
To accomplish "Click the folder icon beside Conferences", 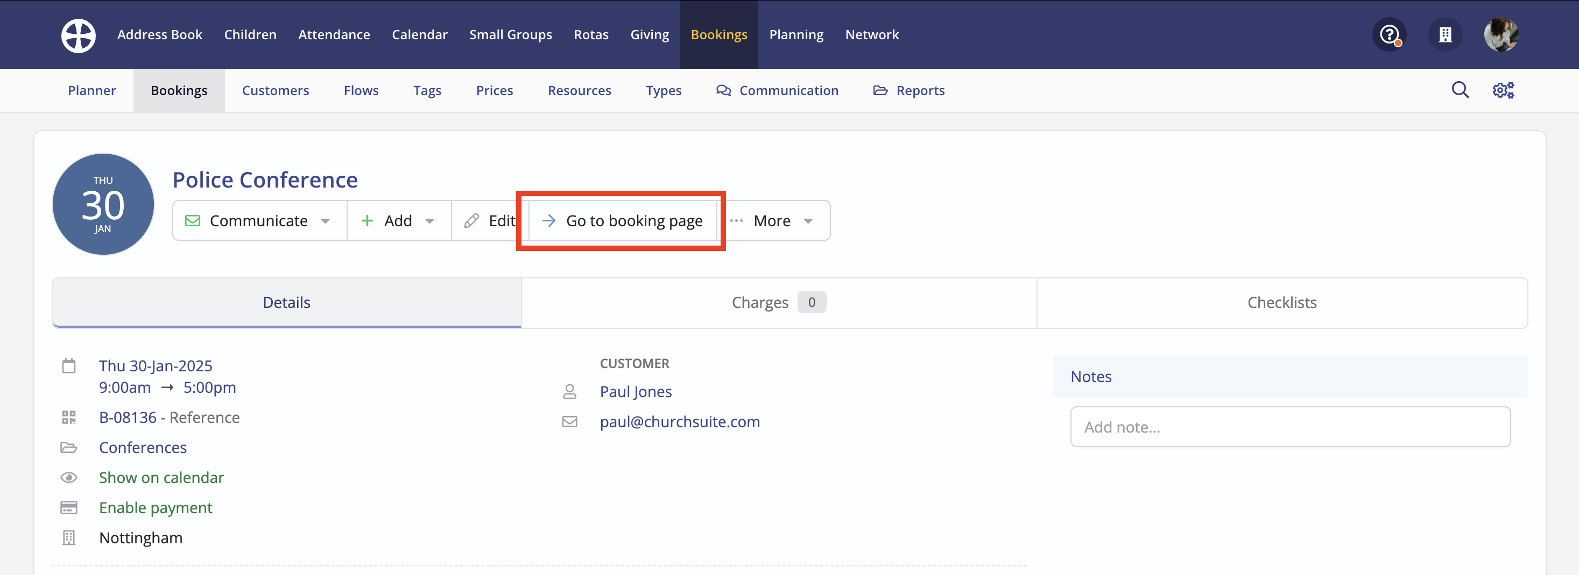I will (69, 448).
